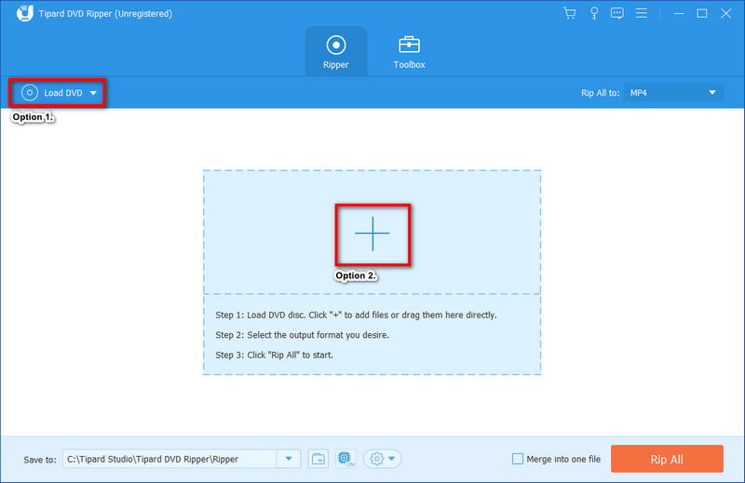Viewport: 745px width, 483px height.
Task: Enable Merge into one file checkbox
Action: [518, 459]
